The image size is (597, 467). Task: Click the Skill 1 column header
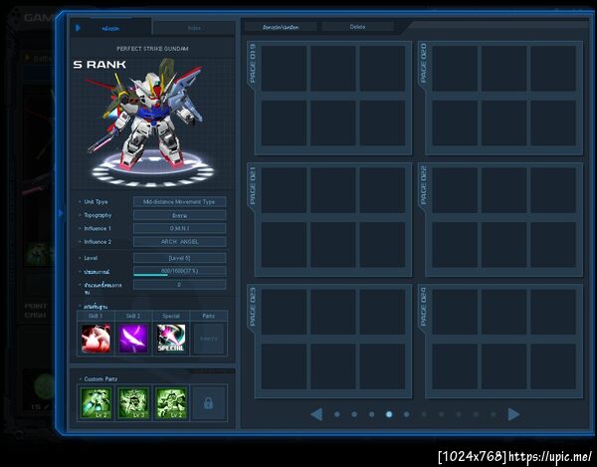96,316
